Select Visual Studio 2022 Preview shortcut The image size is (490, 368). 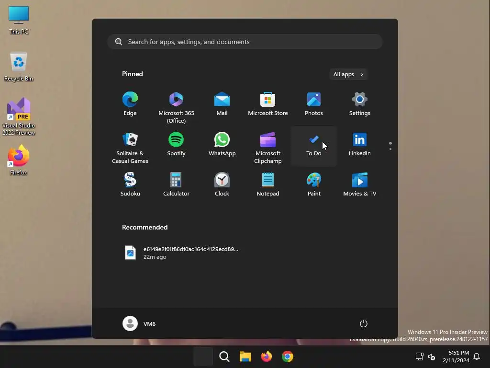click(19, 116)
